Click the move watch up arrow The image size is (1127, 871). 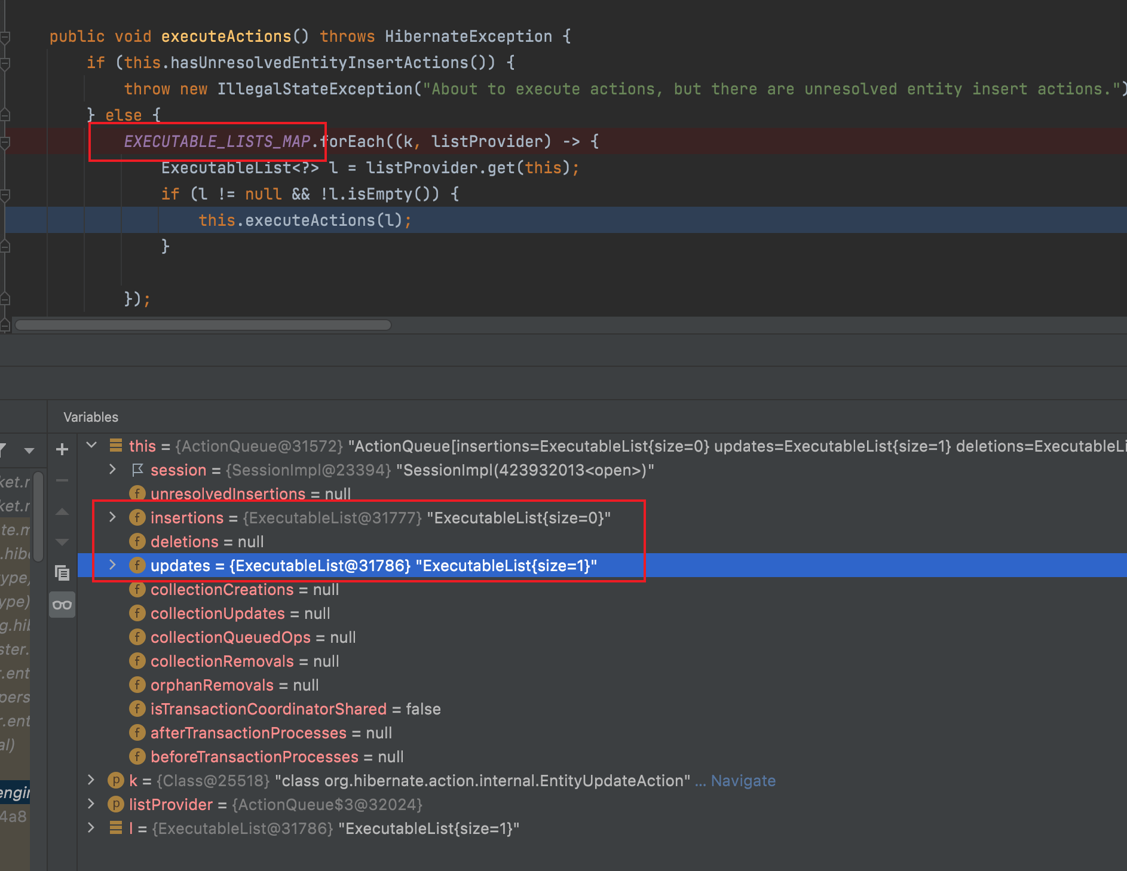[62, 512]
